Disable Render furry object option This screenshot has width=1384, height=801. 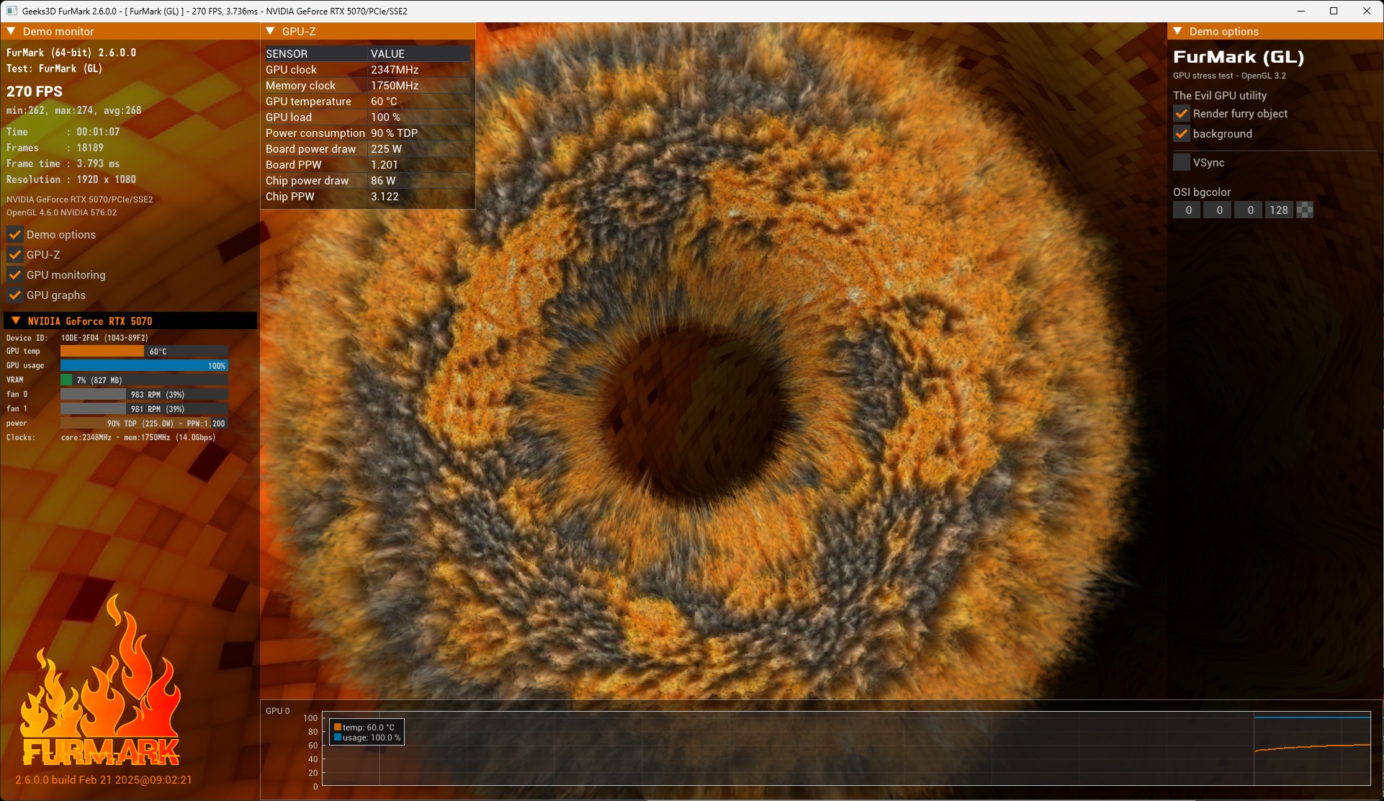click(1181, 113)
